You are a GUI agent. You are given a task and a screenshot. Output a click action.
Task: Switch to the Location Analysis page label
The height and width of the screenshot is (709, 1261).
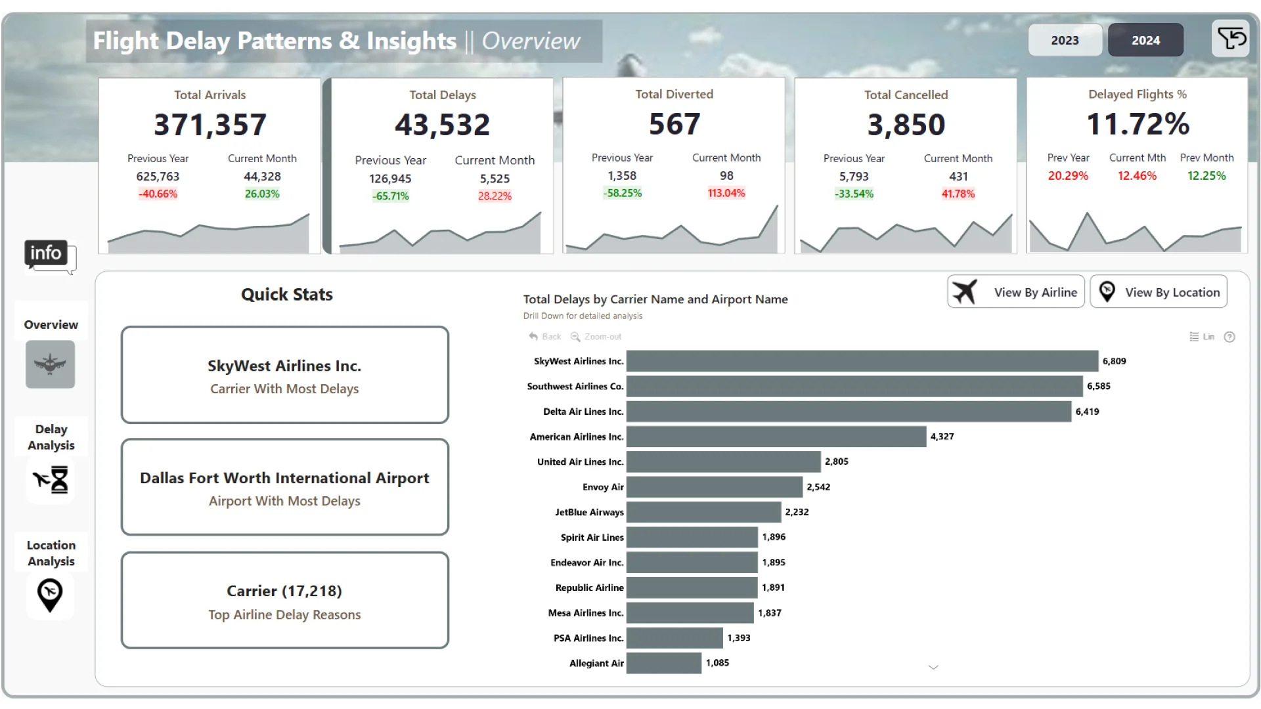click(51, 553)
